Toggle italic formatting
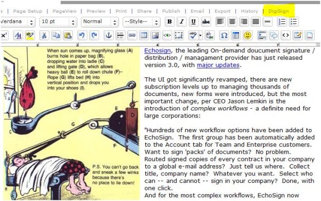 coord(182,21)
